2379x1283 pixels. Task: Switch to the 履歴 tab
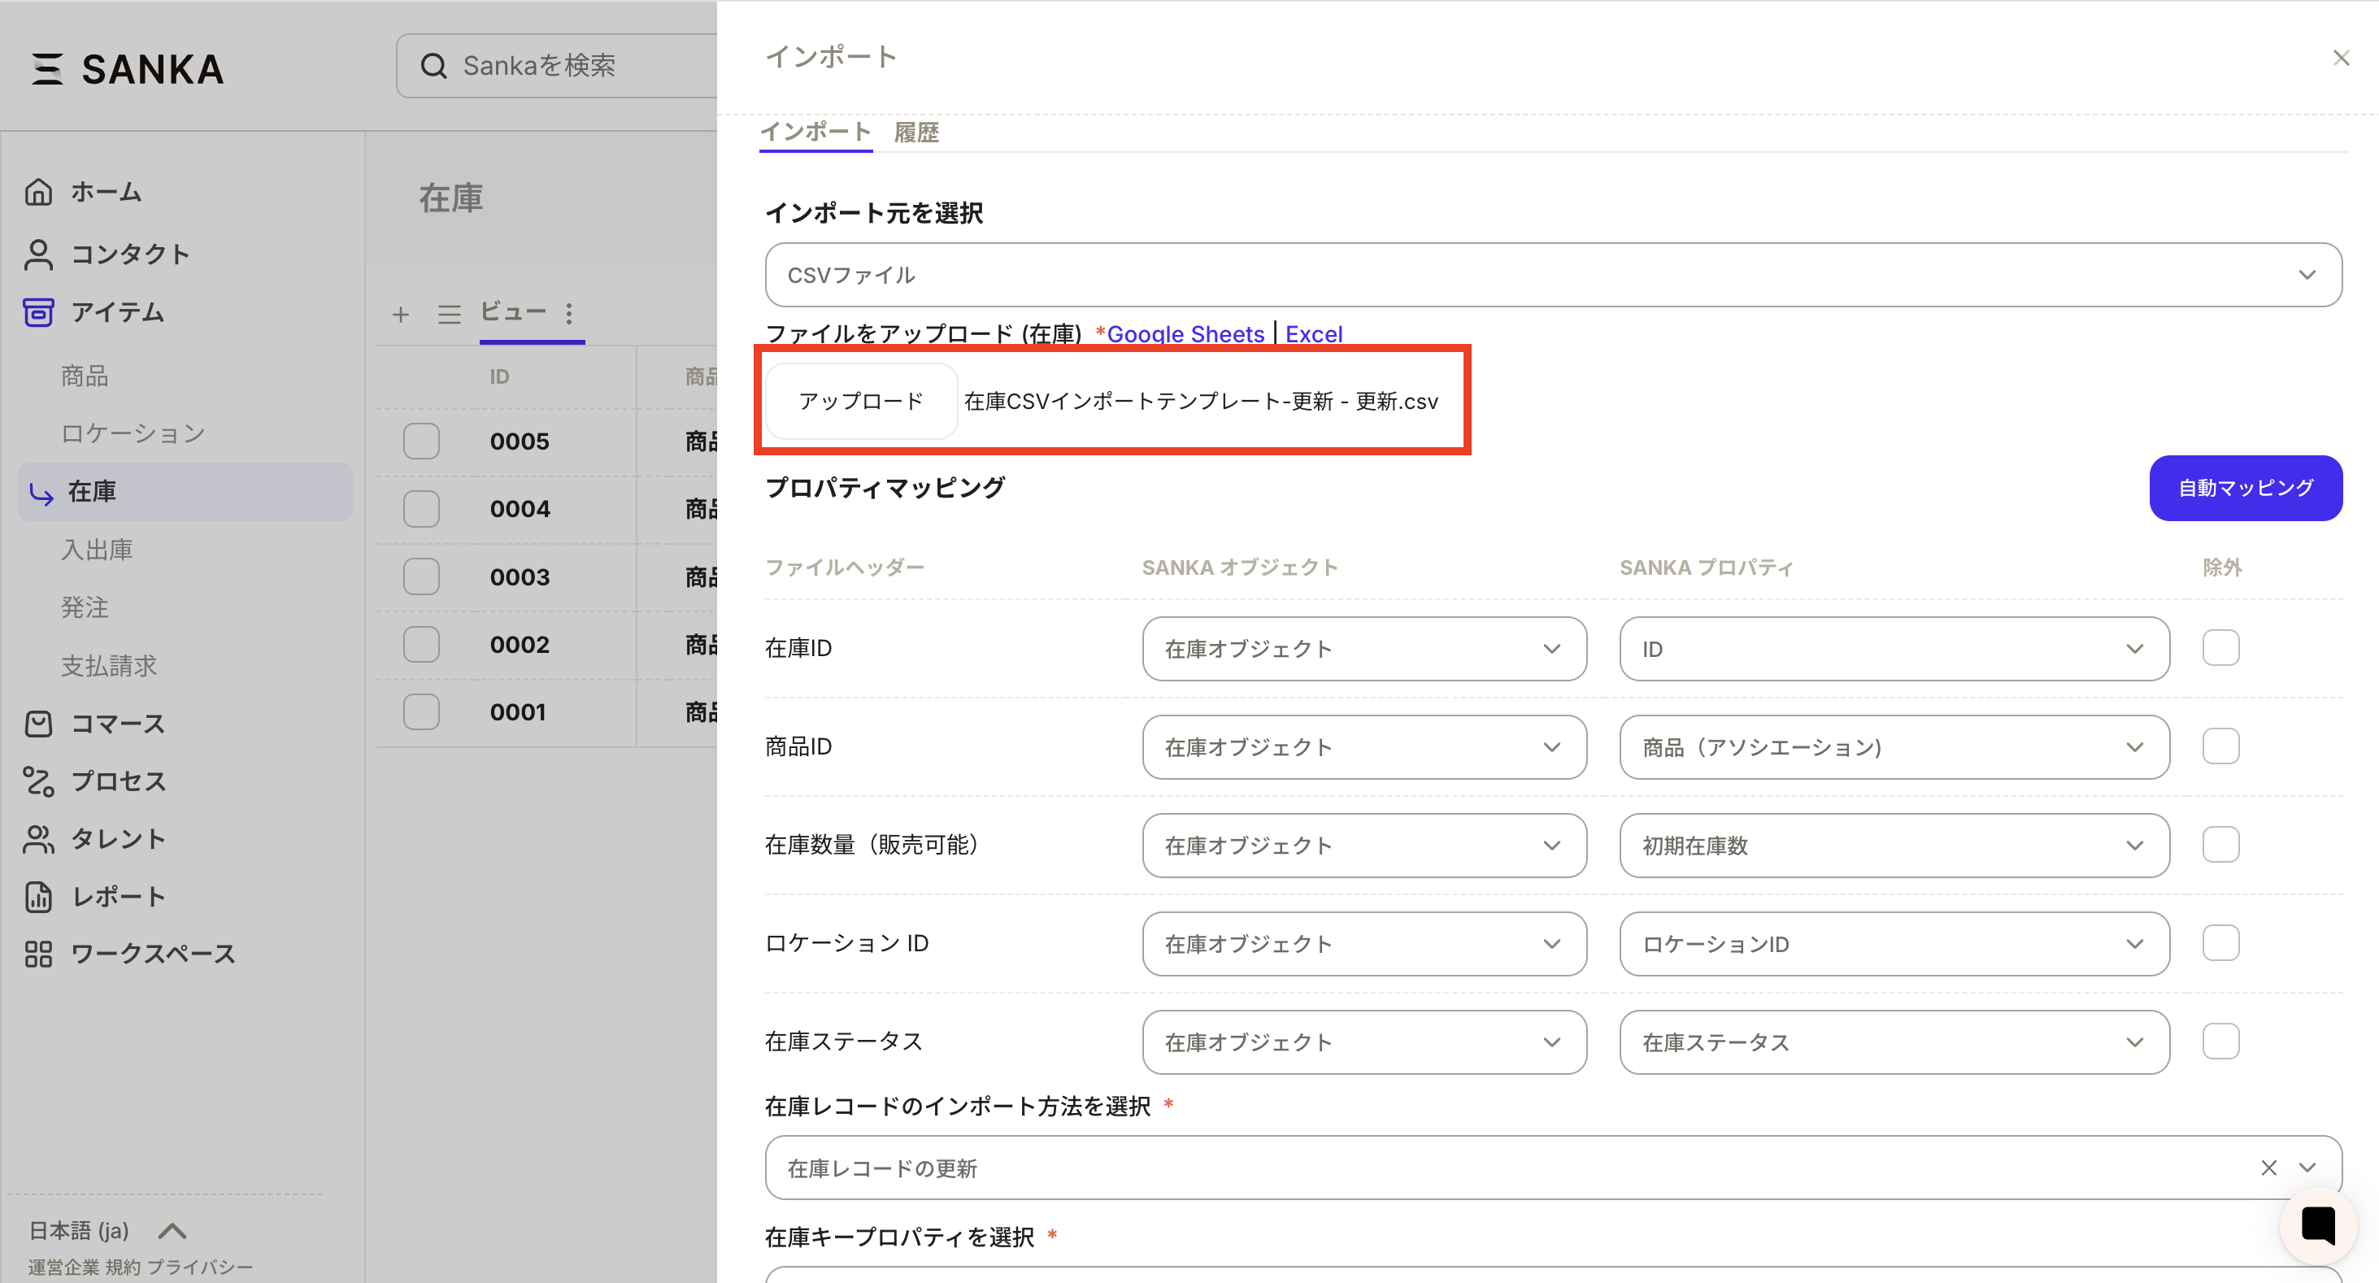(916, 133)
